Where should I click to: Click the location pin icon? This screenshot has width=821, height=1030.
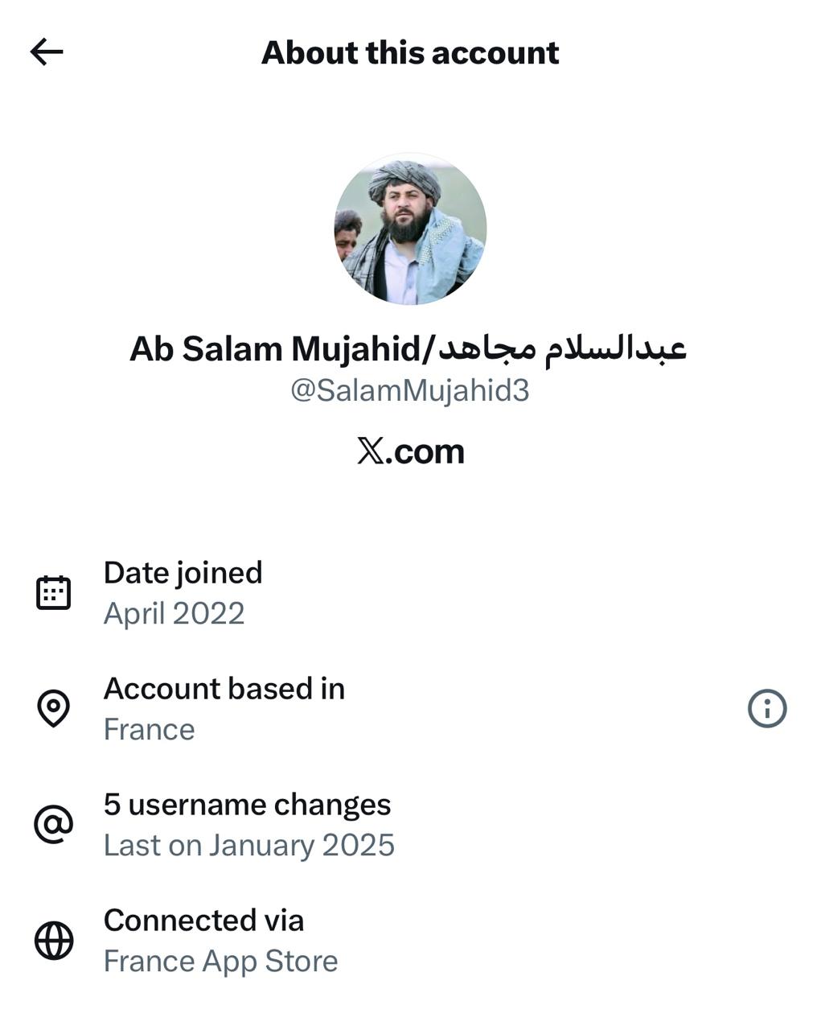pyautogui.click(x=54, y=709)
